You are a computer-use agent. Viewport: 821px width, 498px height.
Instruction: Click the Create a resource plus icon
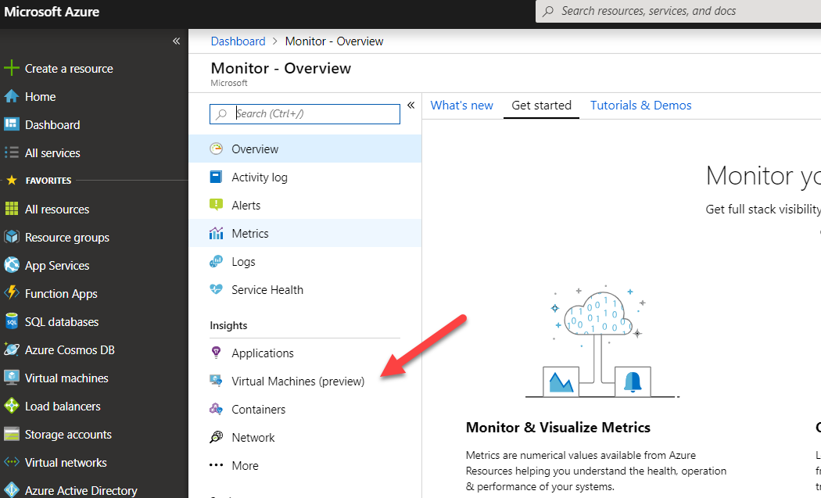tap(11, 69)
